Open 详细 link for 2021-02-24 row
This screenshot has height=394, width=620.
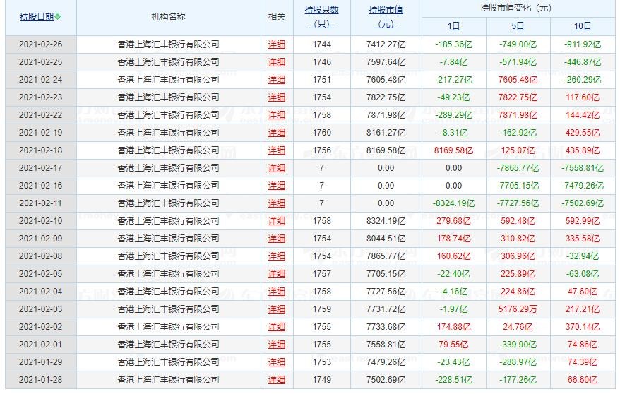pyautogui.click(x=276, y=79)
